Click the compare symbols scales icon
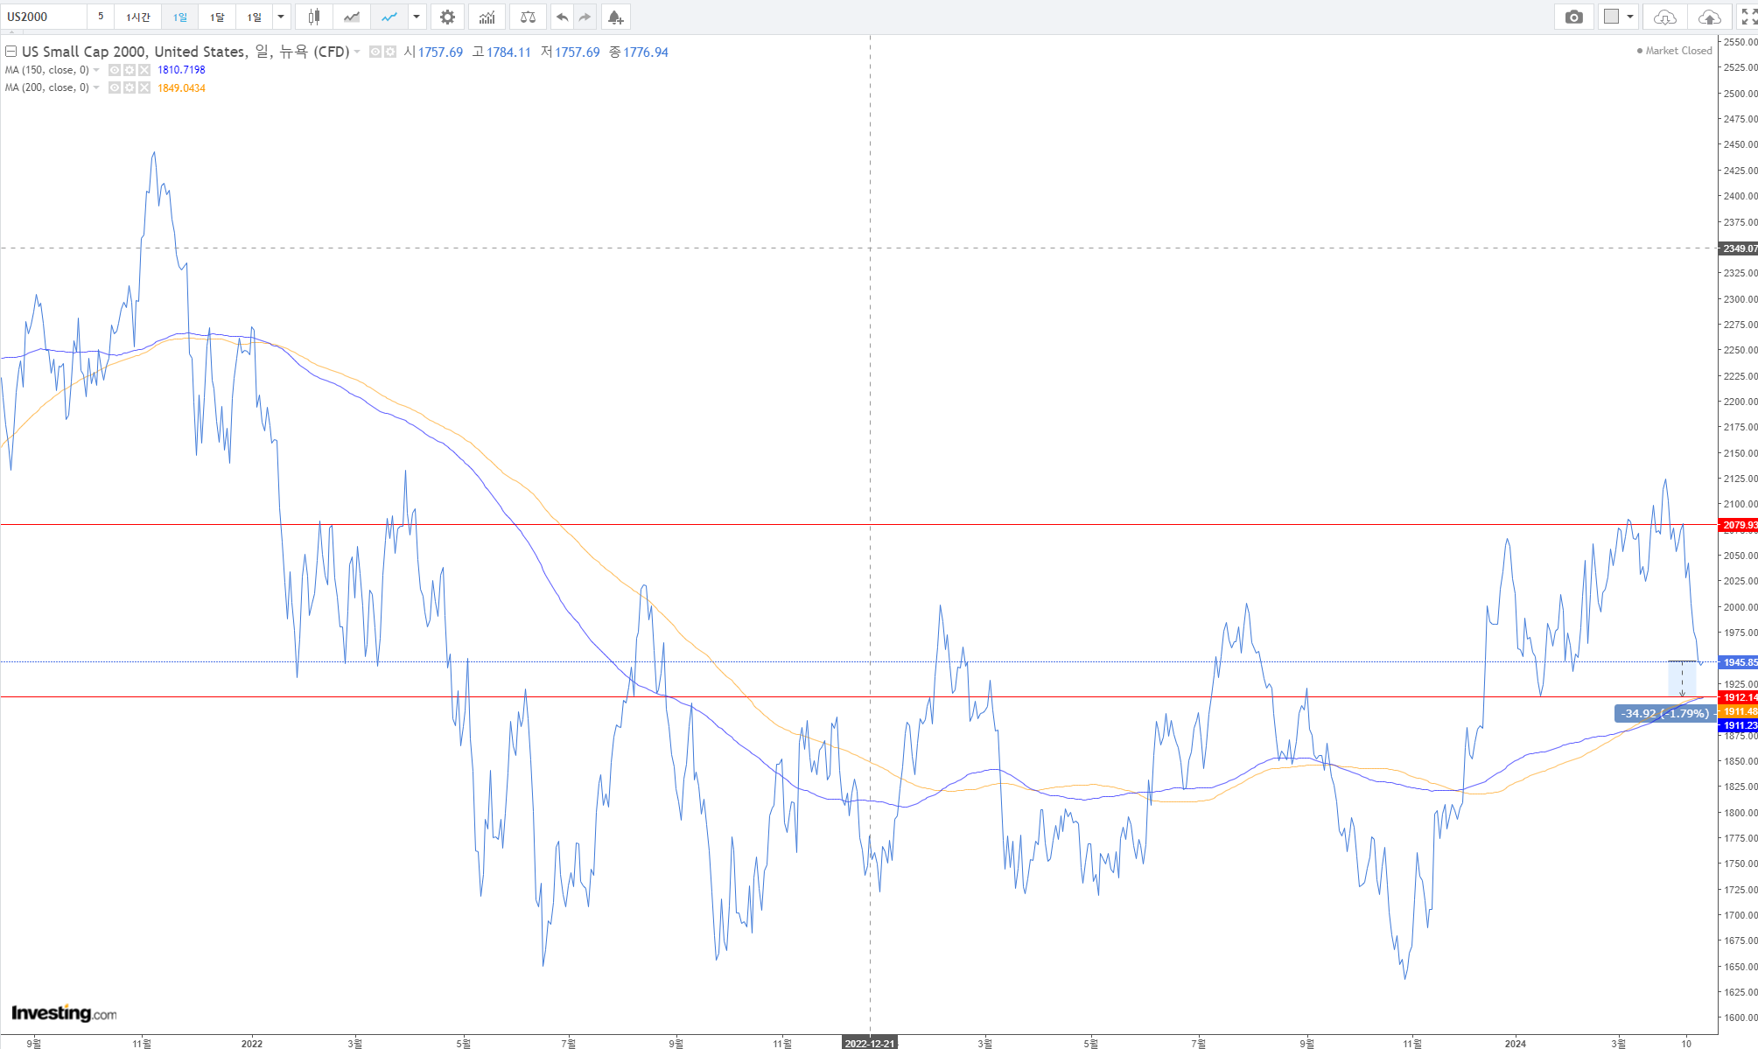The width and height of the screenshot is (1758, 1049). coord(528,17)
